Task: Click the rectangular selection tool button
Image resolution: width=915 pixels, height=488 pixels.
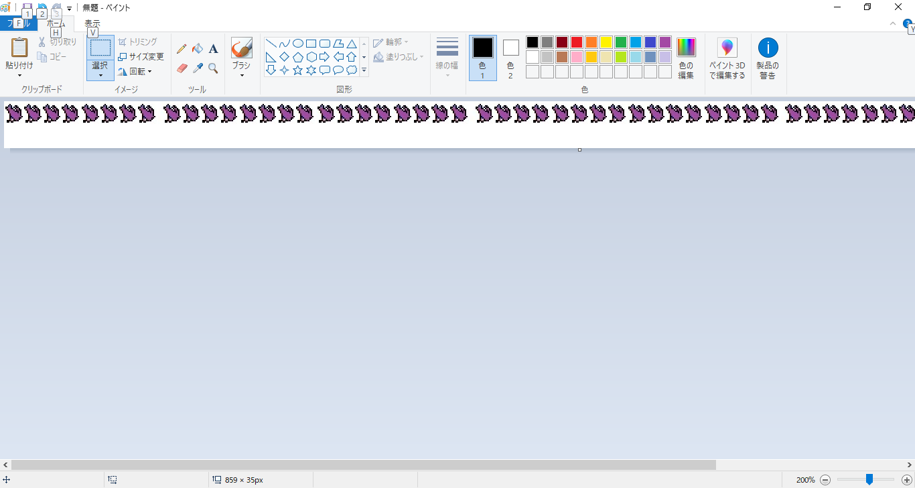Action: 100,48
